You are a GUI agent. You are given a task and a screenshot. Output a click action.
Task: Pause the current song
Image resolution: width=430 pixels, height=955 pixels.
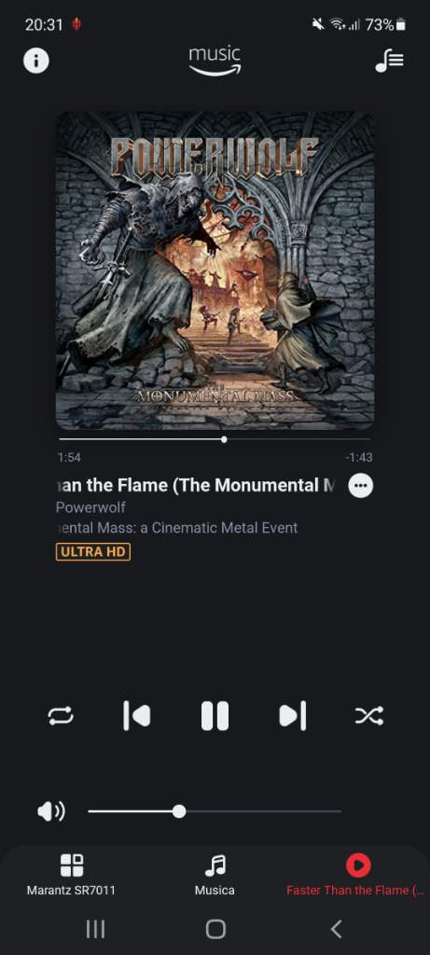click(215, 715)
